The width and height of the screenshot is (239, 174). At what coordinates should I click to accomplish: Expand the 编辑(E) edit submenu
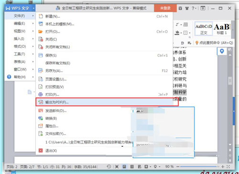[20, 23]
